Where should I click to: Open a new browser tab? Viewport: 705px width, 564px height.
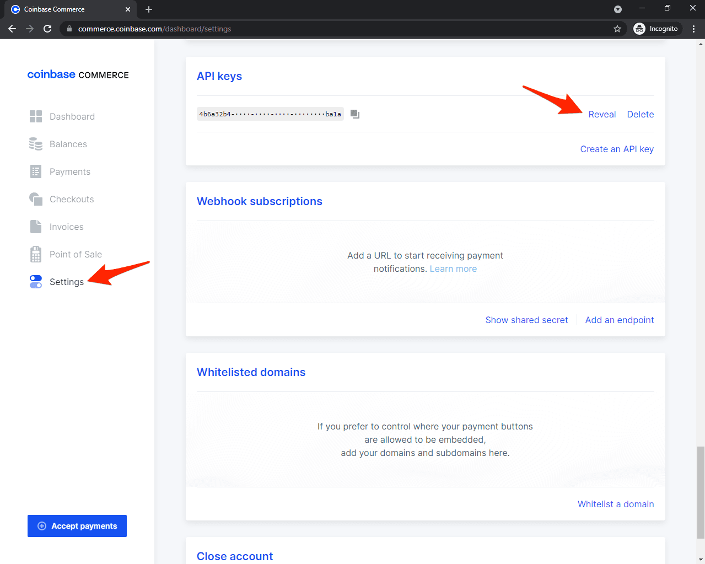(x=149, y=9)
